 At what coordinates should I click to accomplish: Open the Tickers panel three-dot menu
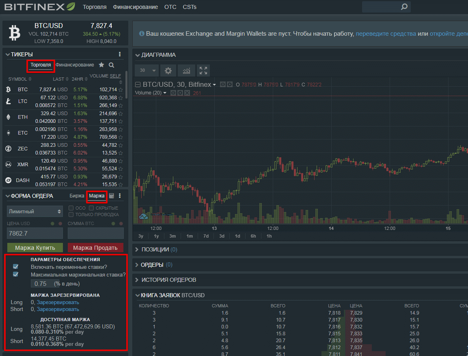[120, 54]
